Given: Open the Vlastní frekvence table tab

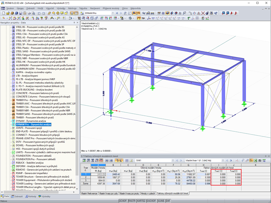Looking at the screenshot, I should (x=89, y=193).
